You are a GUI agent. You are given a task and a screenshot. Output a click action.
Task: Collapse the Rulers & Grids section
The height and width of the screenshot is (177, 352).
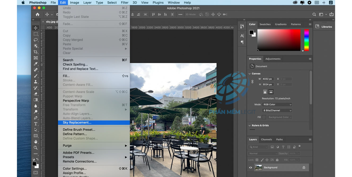[250, 125]
